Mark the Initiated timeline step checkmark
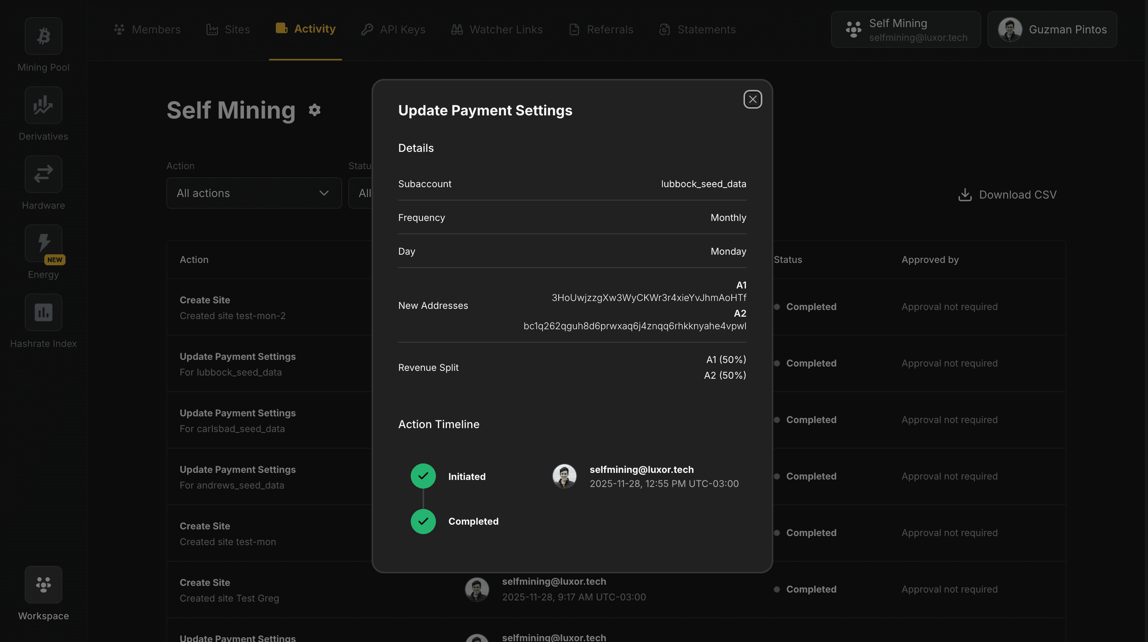 (x=423, y=476)
